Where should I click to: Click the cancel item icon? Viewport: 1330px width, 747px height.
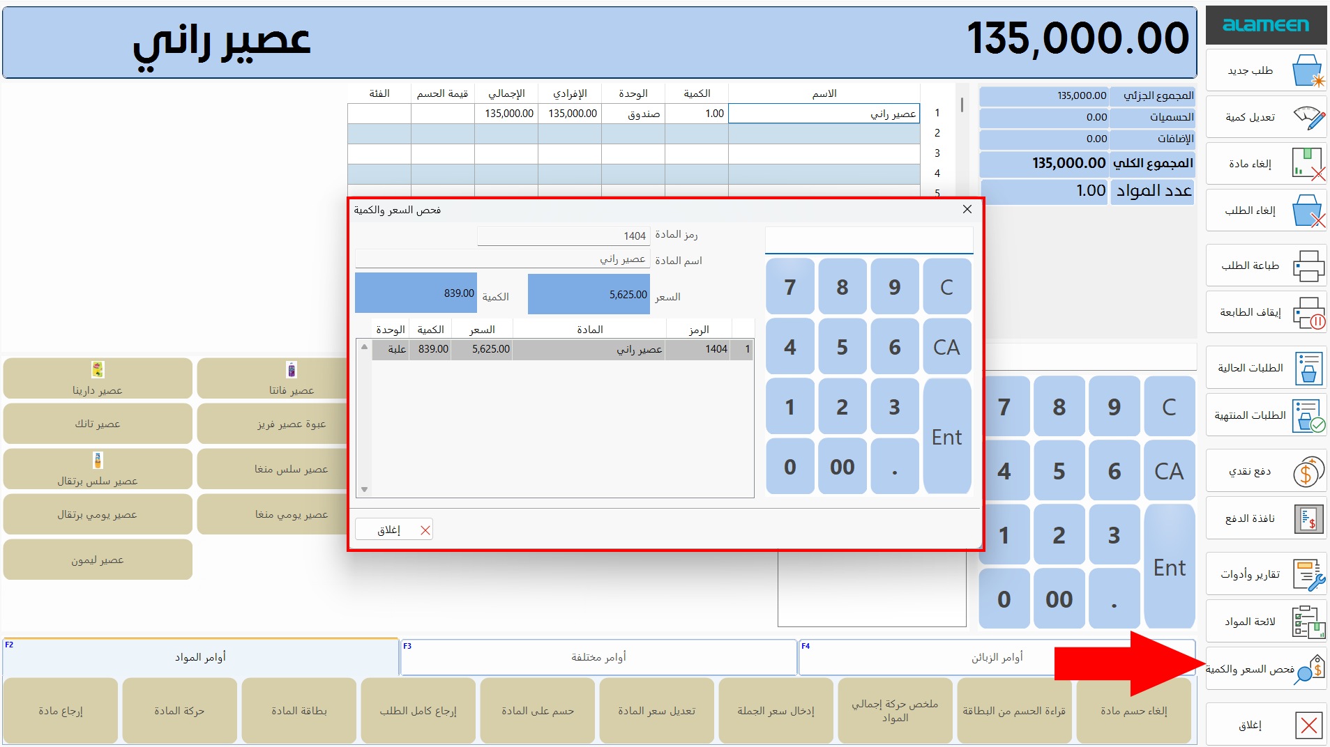[x=1308, y=164]
